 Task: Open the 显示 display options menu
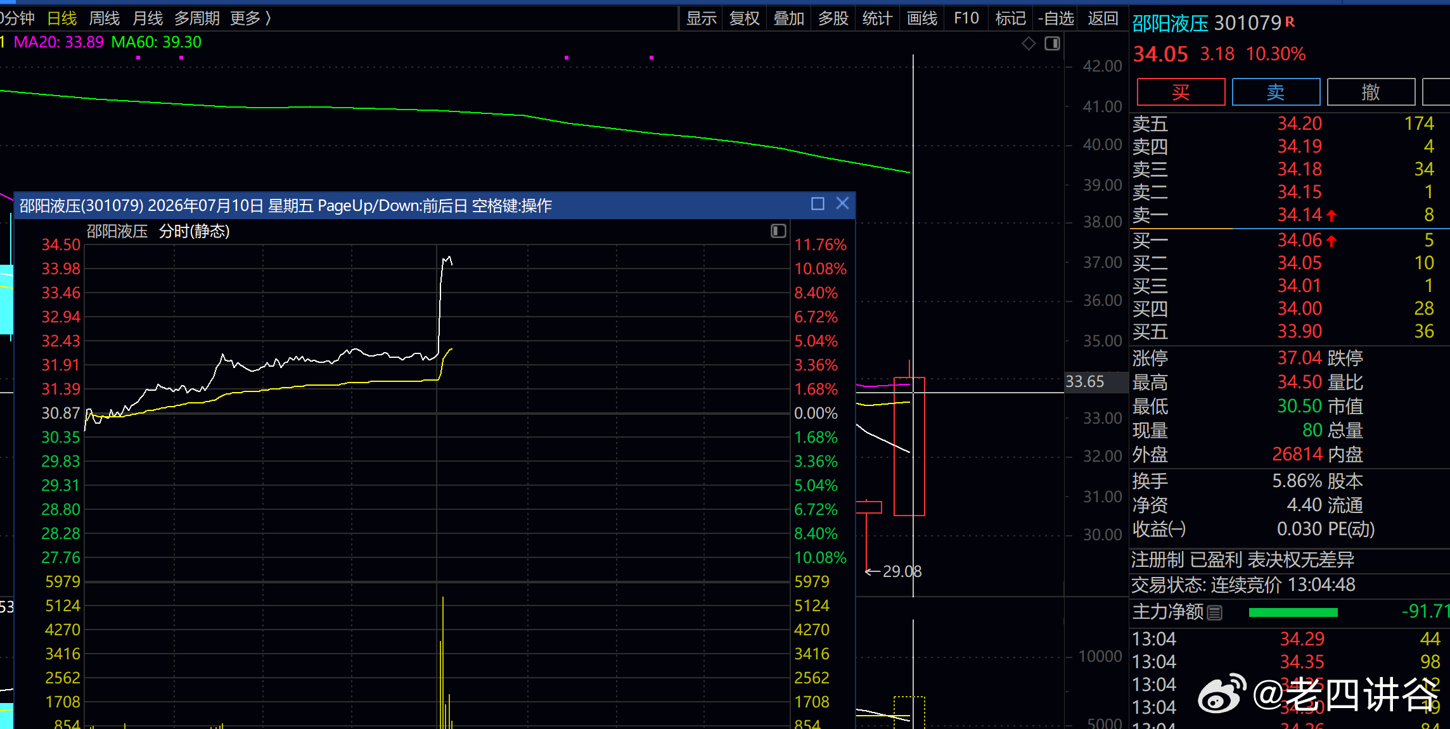click(x=701, y=18)
